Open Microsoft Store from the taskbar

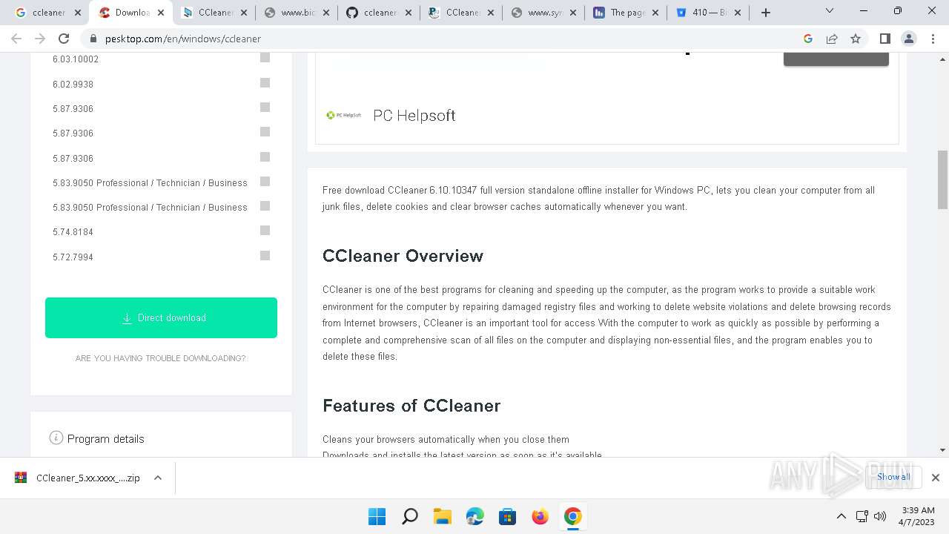507,516
